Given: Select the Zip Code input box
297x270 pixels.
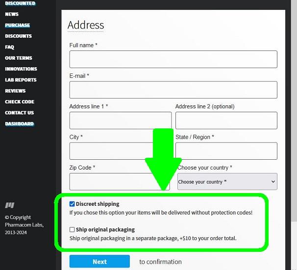Looking at the screenshot, I should tap(120, 181).
